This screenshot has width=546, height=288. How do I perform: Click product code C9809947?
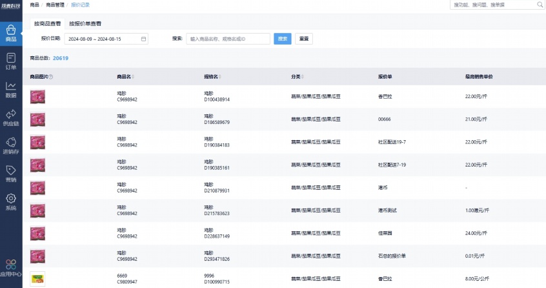127,282
